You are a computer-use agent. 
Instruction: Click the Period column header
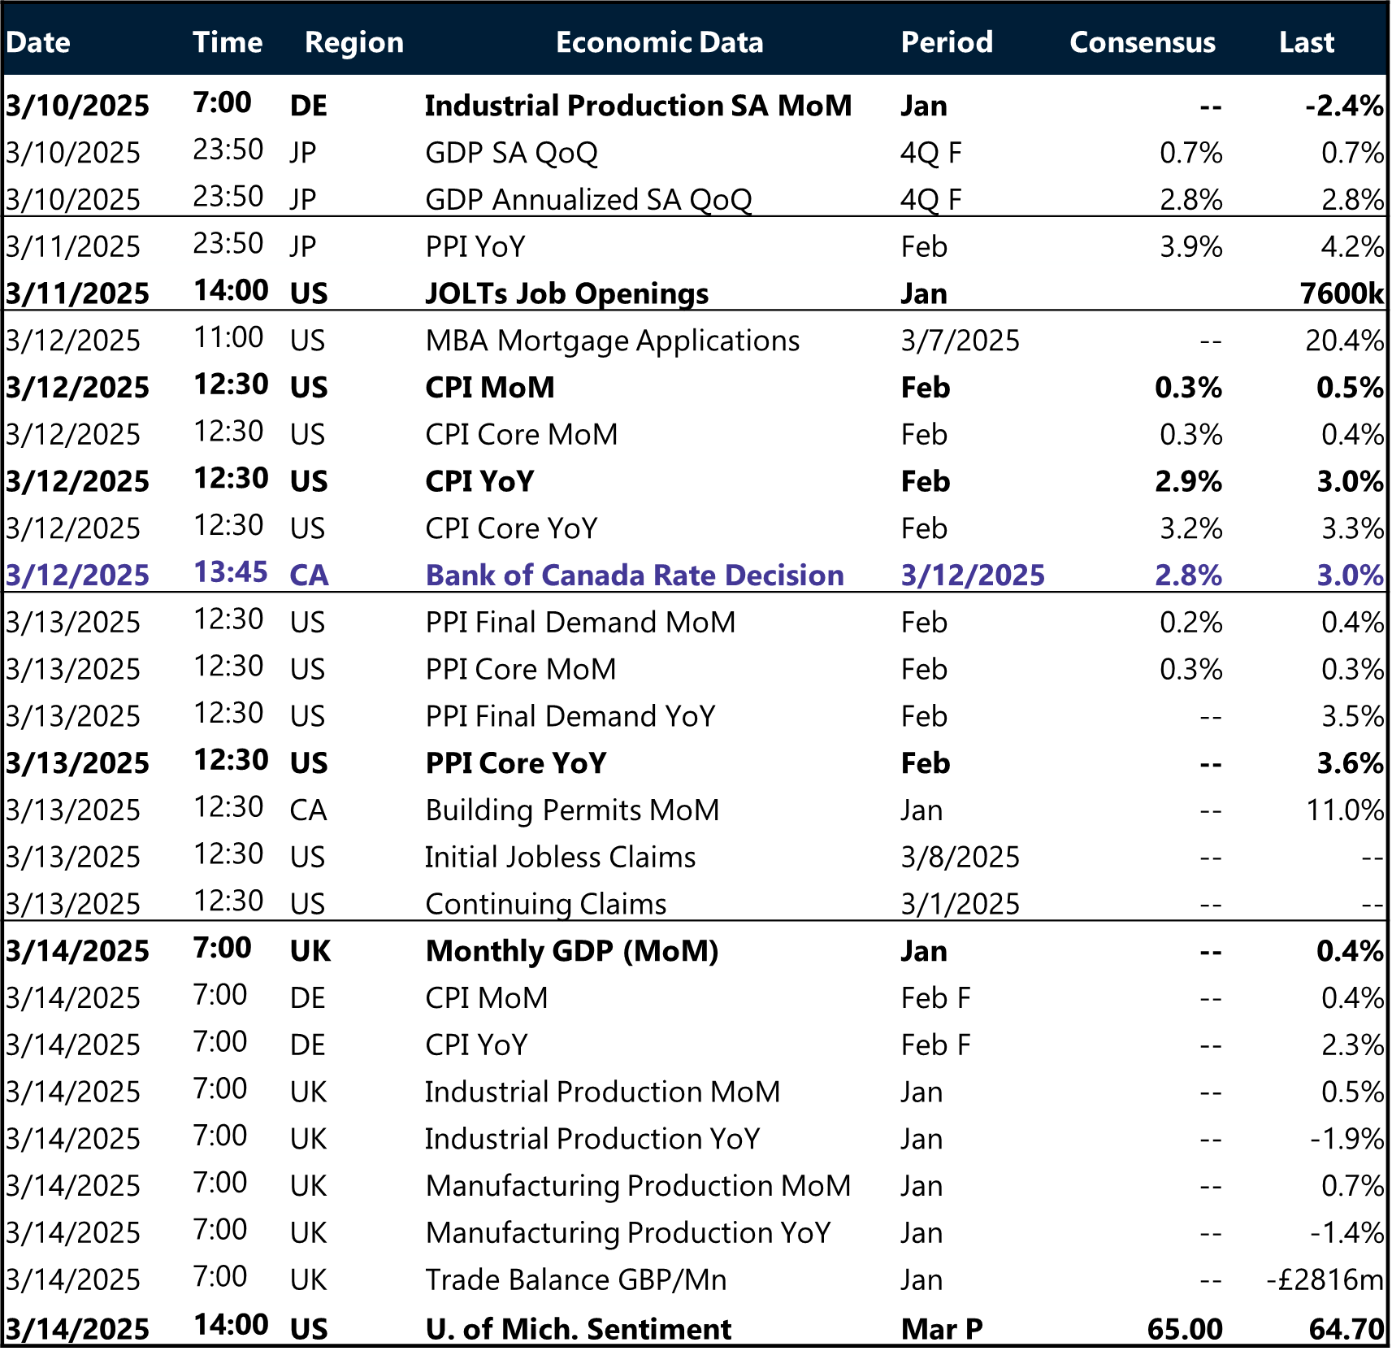point(948,42)
